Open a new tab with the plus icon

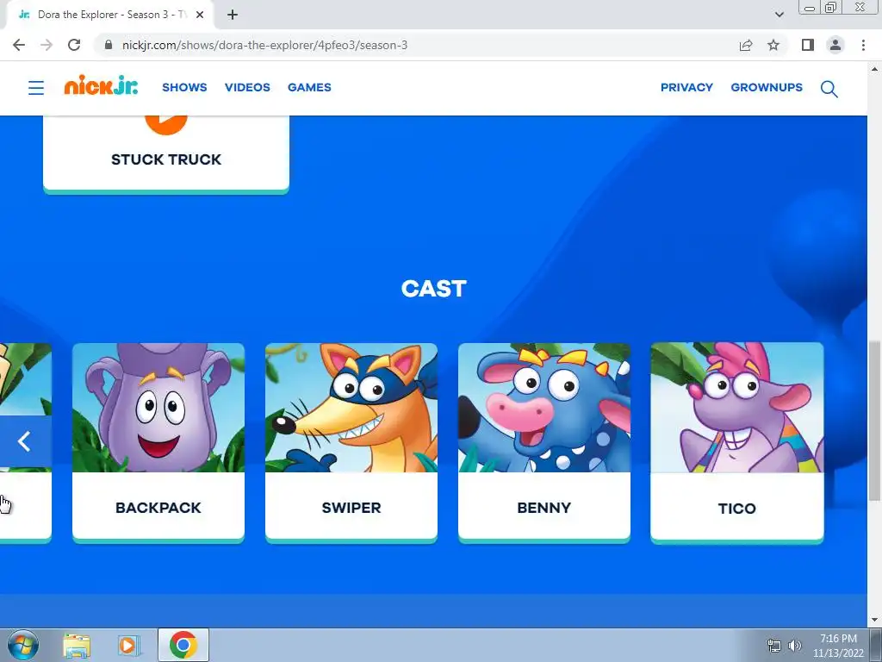tap(233, 15)
